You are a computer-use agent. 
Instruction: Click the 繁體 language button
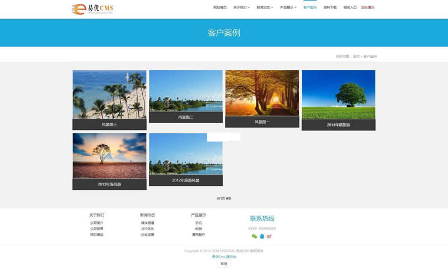point(224,264)
